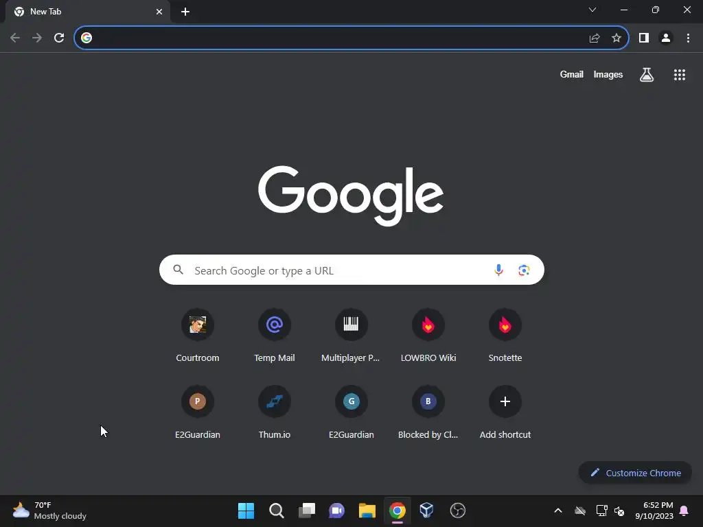Bookmark this tab with the star
The image size is (703, 527).
[x=616, y=38]
